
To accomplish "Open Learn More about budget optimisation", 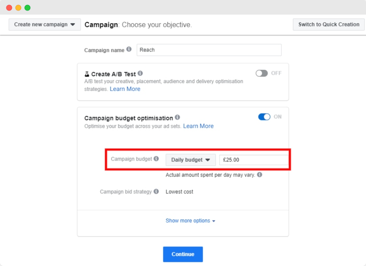I will coord(199,126).
